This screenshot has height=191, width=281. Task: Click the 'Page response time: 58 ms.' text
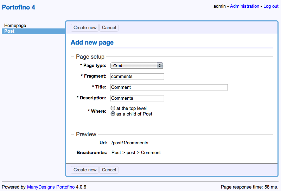[x=249, y=187]
